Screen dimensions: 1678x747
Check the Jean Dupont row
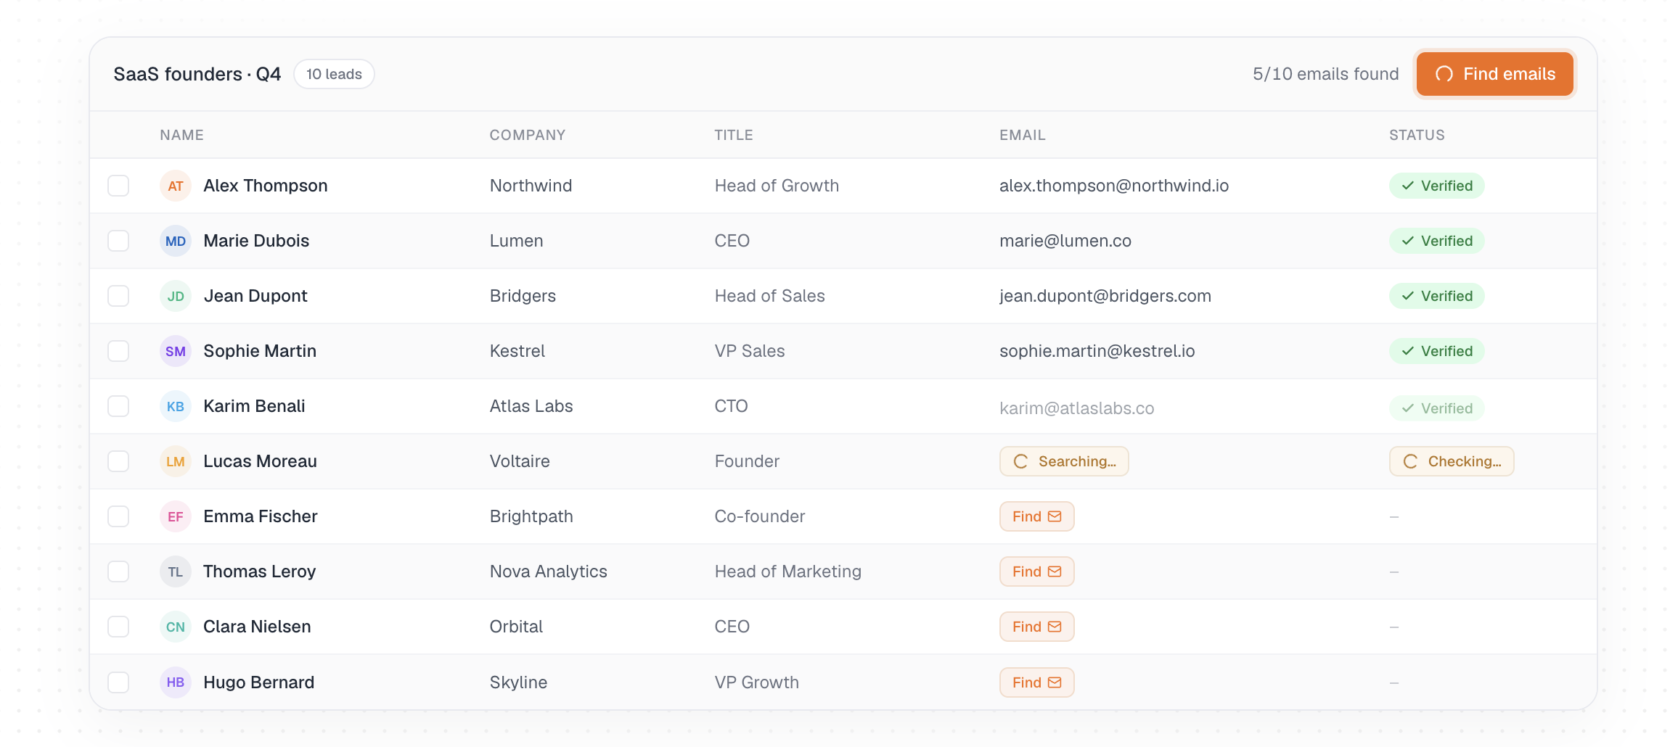click(x=118, y=296)
